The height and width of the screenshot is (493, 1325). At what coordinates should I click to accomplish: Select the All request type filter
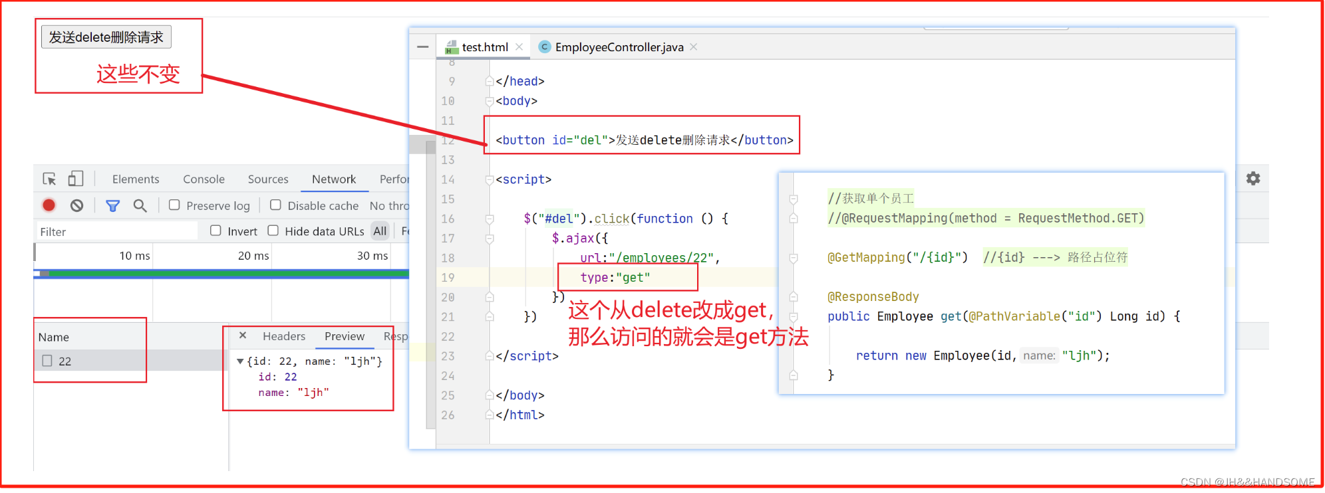[380, 231]
